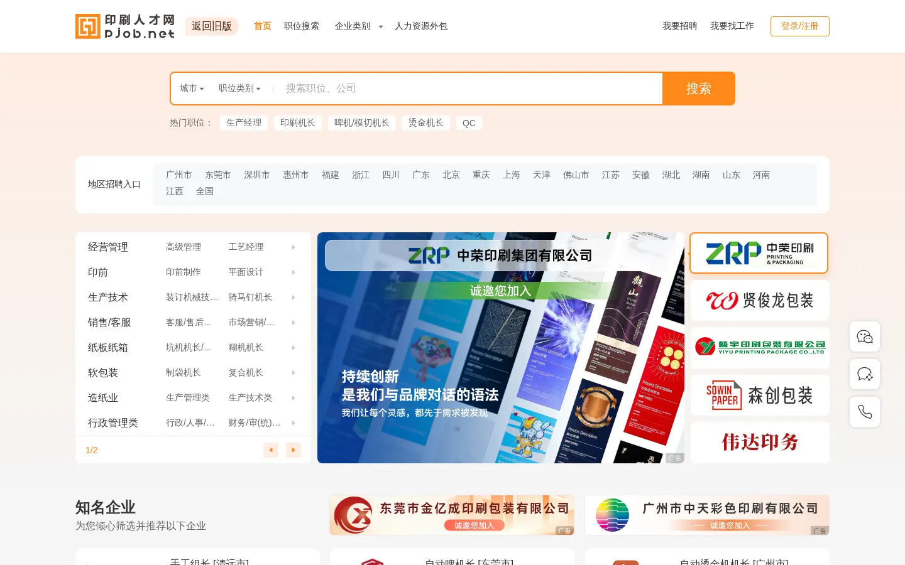Click 湖南 regional recruitment link
This screenshot has height=565, width=905.
tap(701, 175)
